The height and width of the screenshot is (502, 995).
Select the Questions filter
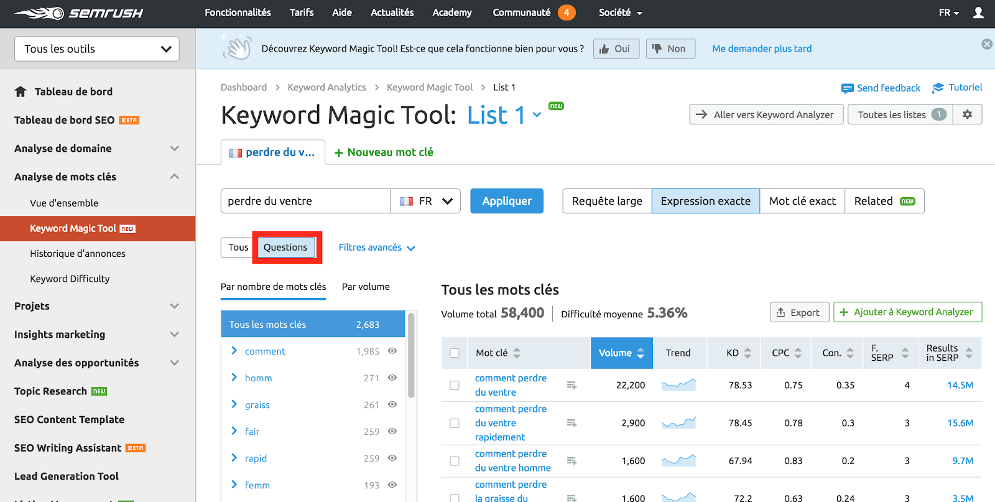pyautogui.click(x=285, y=248)
